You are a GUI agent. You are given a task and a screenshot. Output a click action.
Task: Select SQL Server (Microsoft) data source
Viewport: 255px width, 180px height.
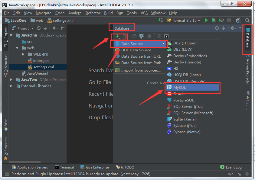point(193,113)
